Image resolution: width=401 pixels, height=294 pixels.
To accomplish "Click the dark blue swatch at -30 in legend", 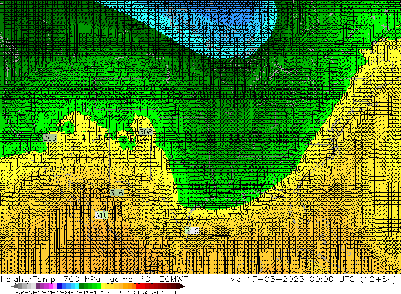I will 60,286.
